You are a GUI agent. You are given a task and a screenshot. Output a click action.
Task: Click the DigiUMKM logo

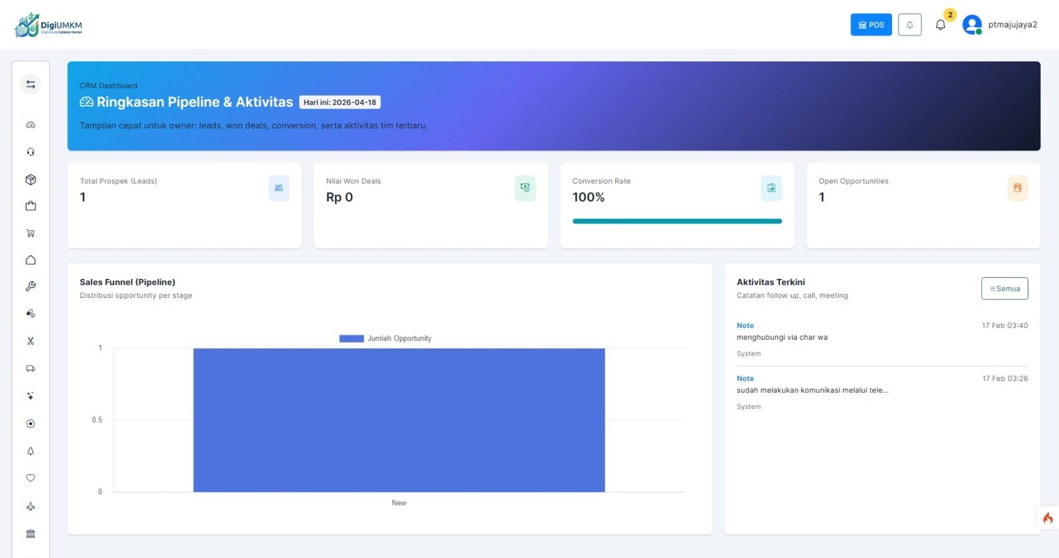[48, 25]
